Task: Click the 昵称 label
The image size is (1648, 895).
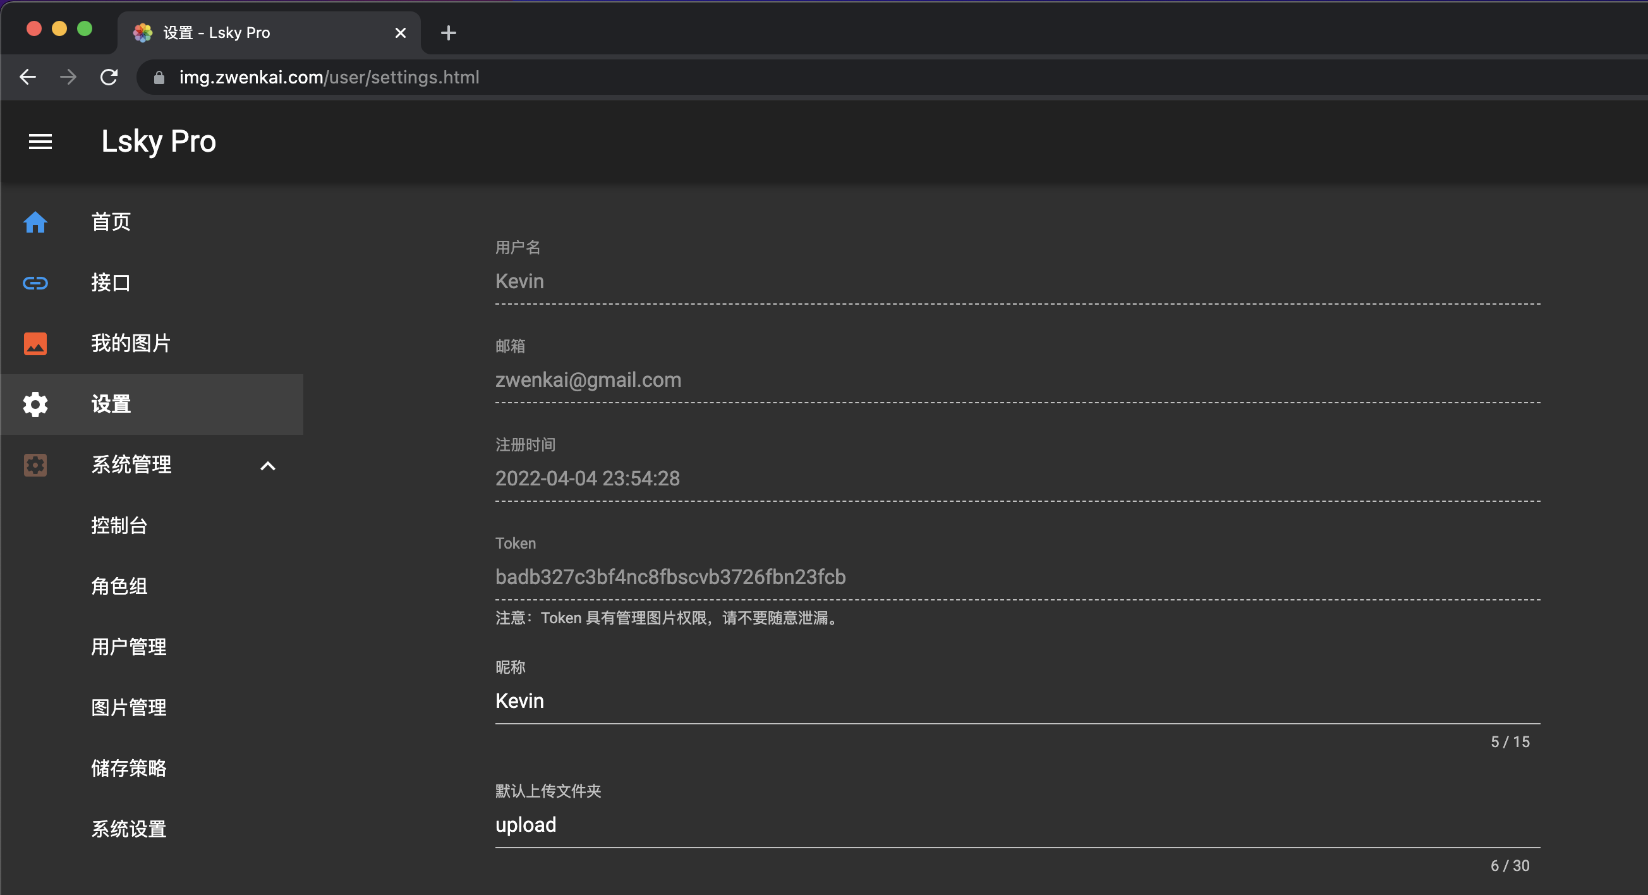Action: 510,667
